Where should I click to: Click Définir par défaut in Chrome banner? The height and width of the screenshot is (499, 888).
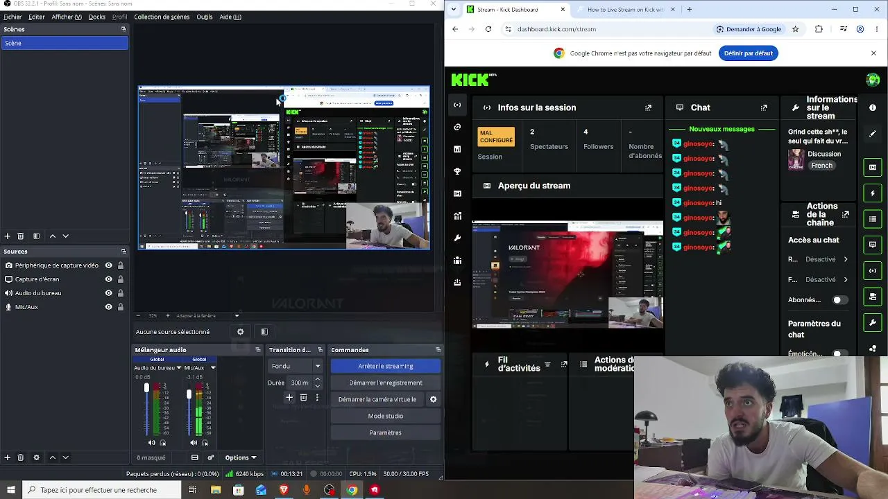748,53
